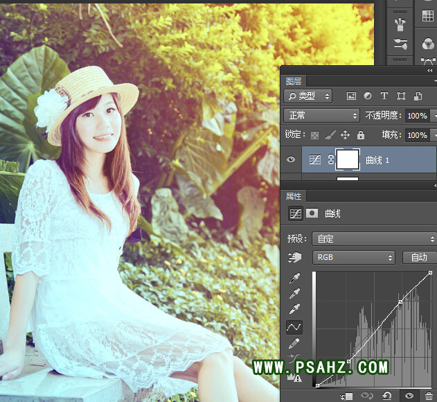The image size is (437, 402).
Task: Open the RGB channel dropdown
Action: [355, 257]
